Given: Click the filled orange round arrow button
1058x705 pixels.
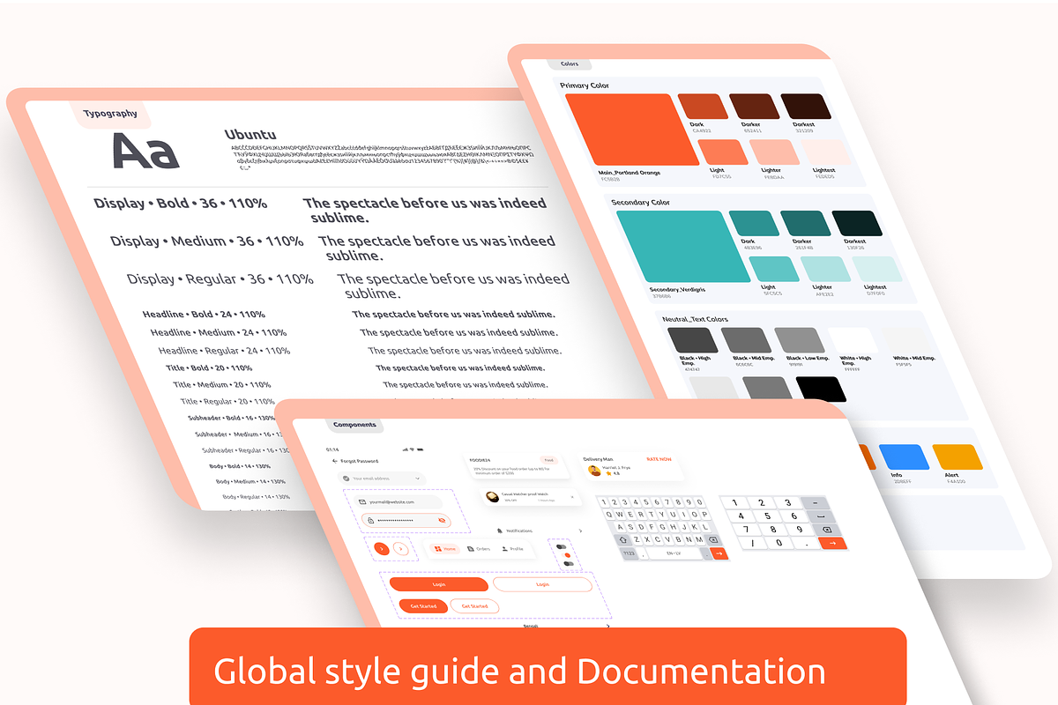Looking at the screenshot, I should [382, 549].
